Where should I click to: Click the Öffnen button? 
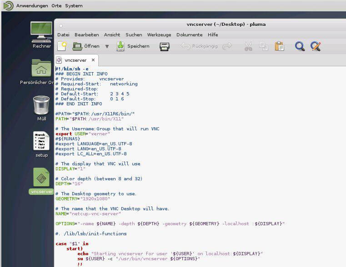[86, 46]
